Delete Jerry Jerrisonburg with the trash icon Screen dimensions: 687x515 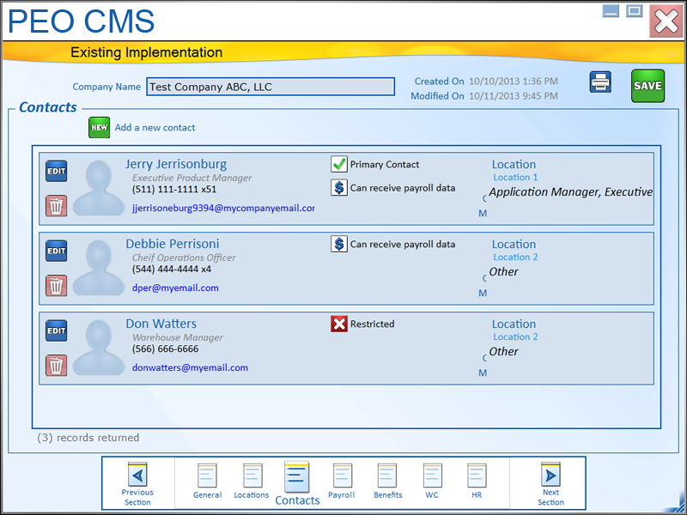tap(57, 206)
